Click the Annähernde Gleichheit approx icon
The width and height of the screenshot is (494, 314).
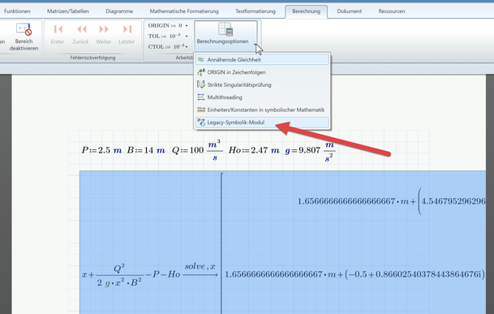200,59
